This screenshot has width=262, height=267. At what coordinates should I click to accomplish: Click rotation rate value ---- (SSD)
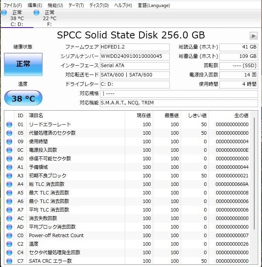point(239,66)
